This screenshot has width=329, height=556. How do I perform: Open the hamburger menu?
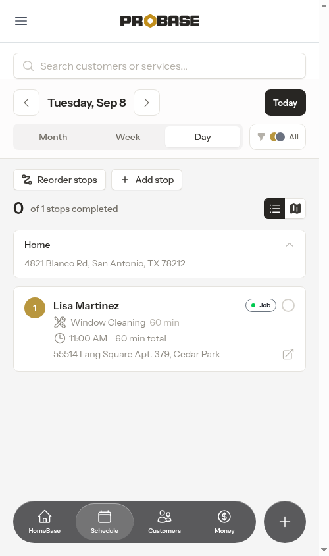[21, 21]
